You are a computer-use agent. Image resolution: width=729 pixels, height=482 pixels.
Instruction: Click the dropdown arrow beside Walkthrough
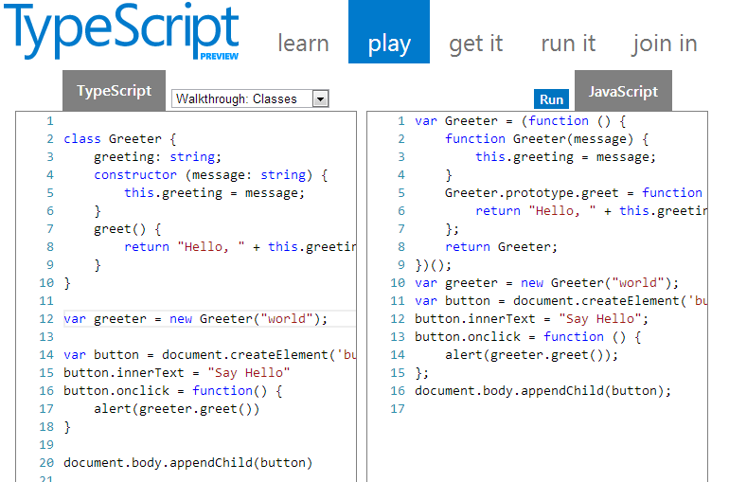(x=320, y=98)
